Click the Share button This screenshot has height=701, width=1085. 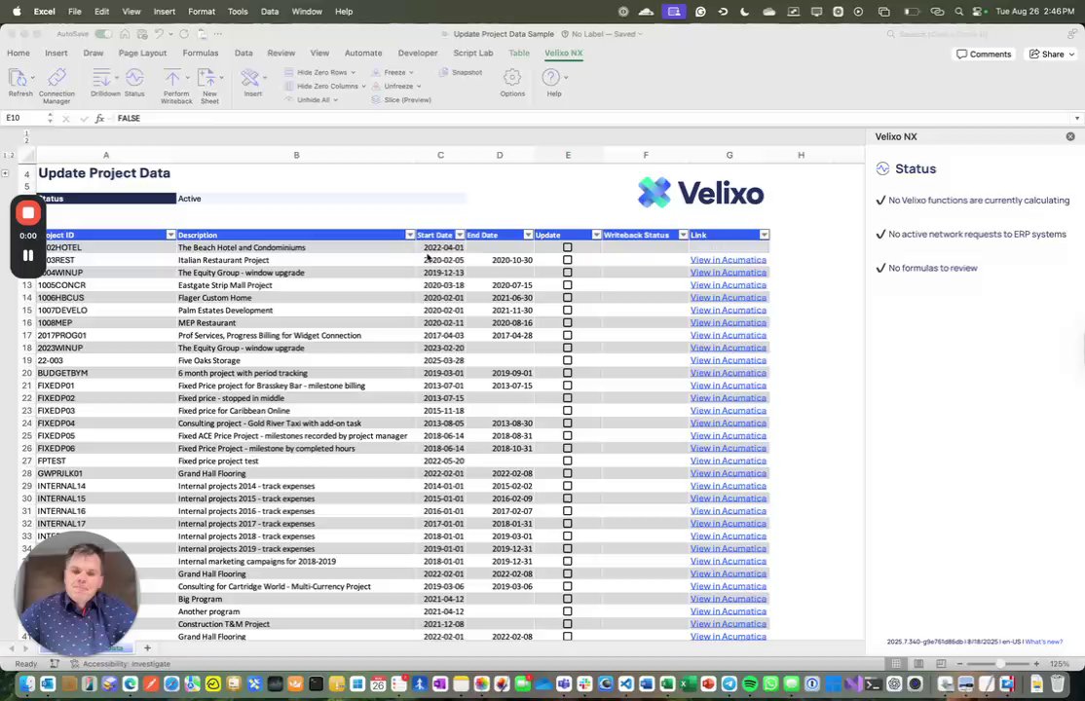[x=1052, y=54]
